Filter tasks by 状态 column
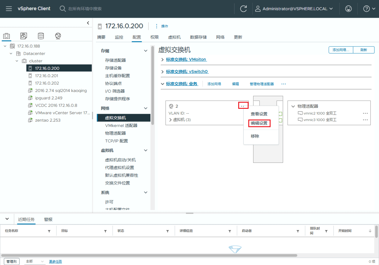Viewport: 379px width, 265px height. [x=167, y=231]
